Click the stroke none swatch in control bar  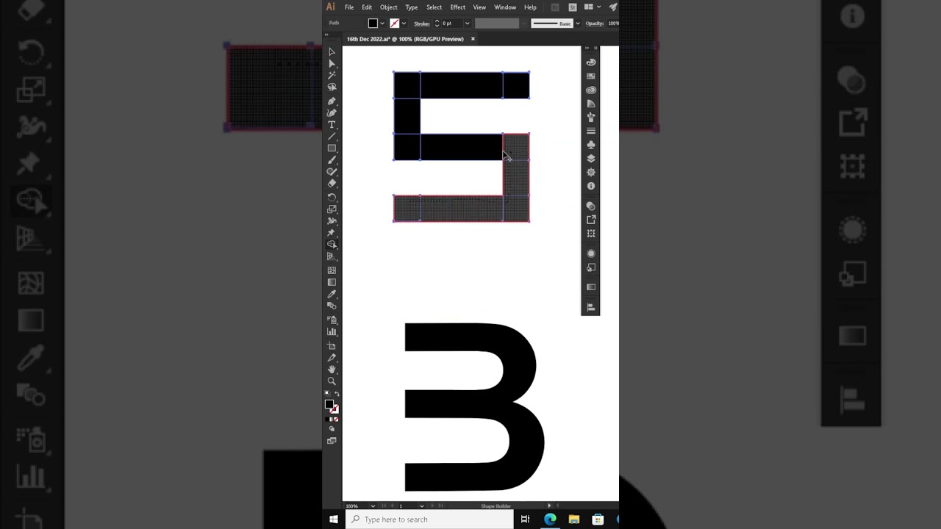tap(394, 24)
